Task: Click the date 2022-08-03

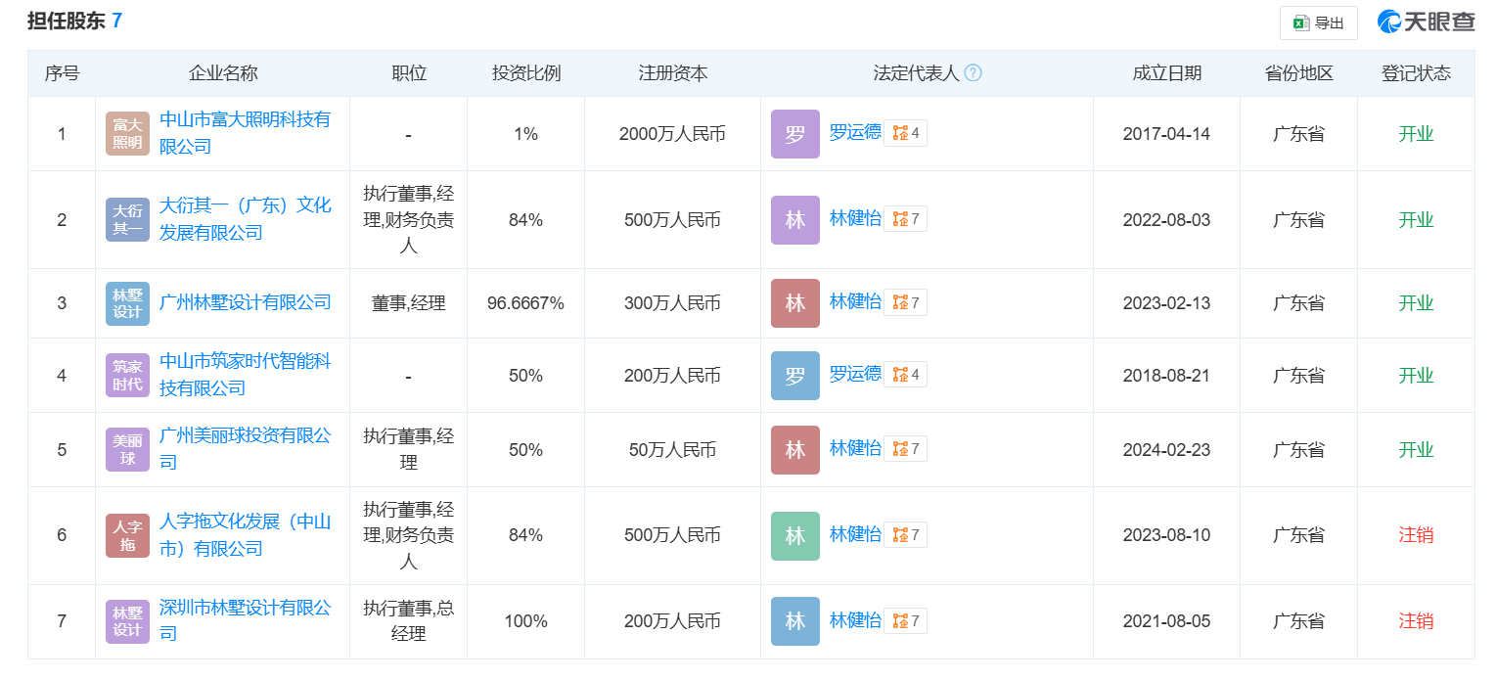Action: [x=1166, y=220]
